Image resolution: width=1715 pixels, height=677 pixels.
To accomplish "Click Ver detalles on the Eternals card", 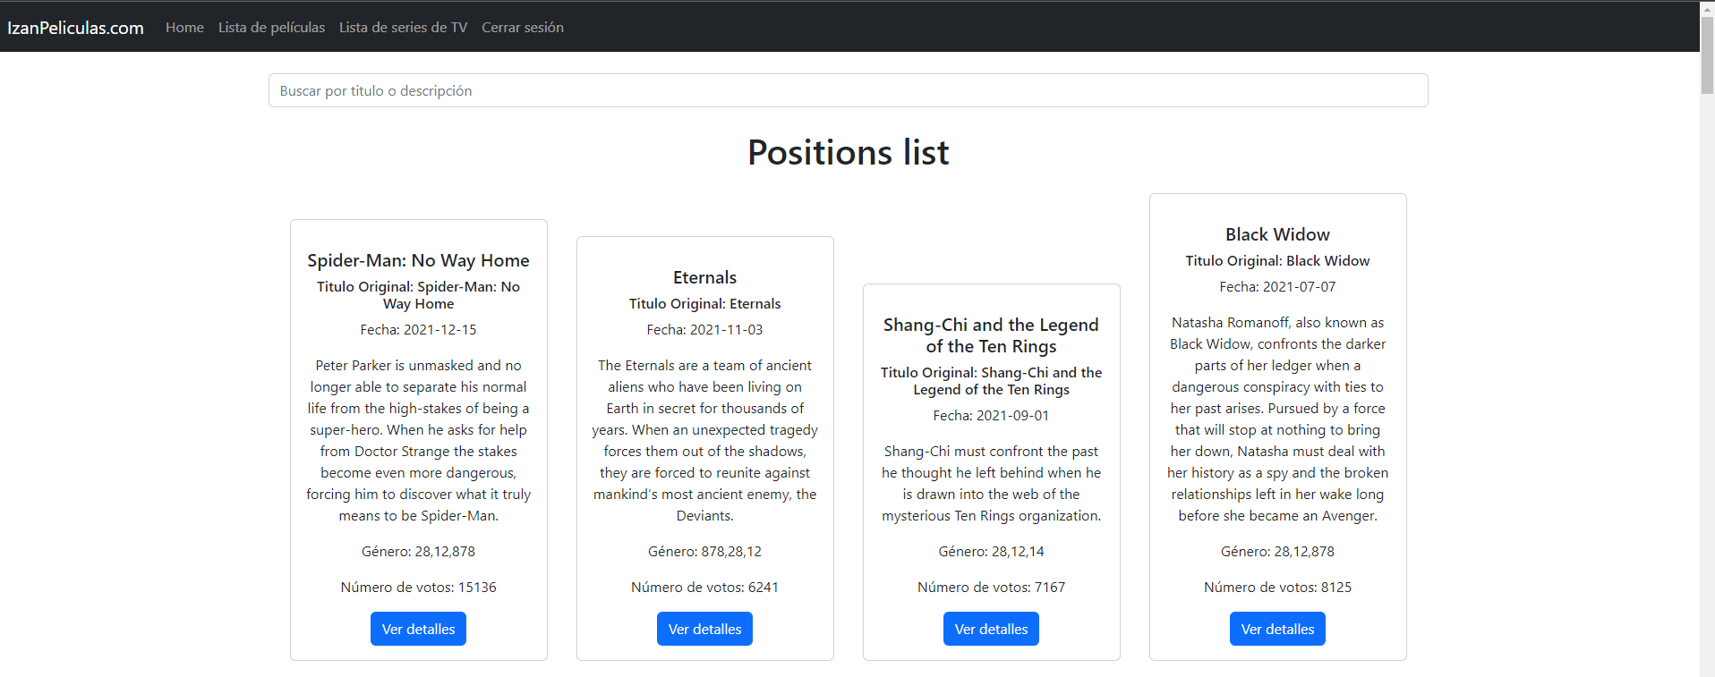I will coord(704,628).
